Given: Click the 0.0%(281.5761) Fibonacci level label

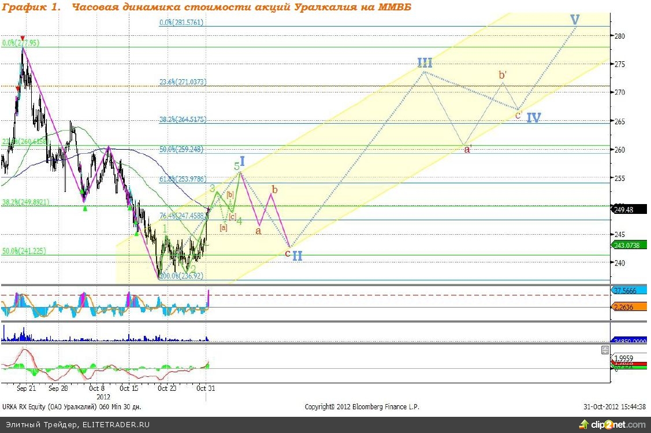Looking at the screenshot, I should (x=181, y=23).
